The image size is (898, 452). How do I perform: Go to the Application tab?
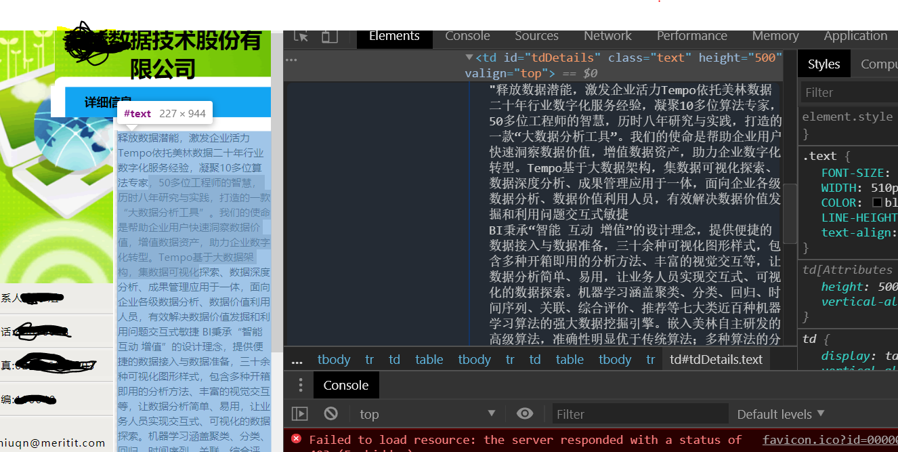point(855,37)
